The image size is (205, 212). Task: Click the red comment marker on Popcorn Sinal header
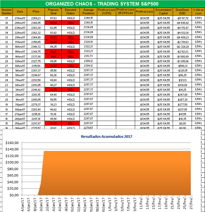coord(61,8)
